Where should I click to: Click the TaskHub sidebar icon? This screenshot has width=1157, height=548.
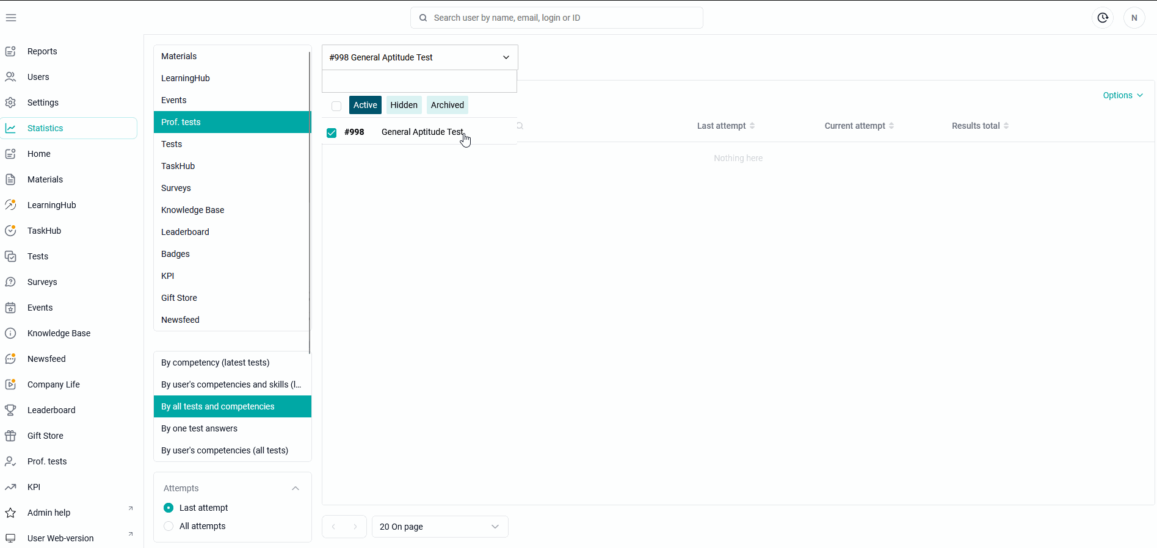point(10,231)
